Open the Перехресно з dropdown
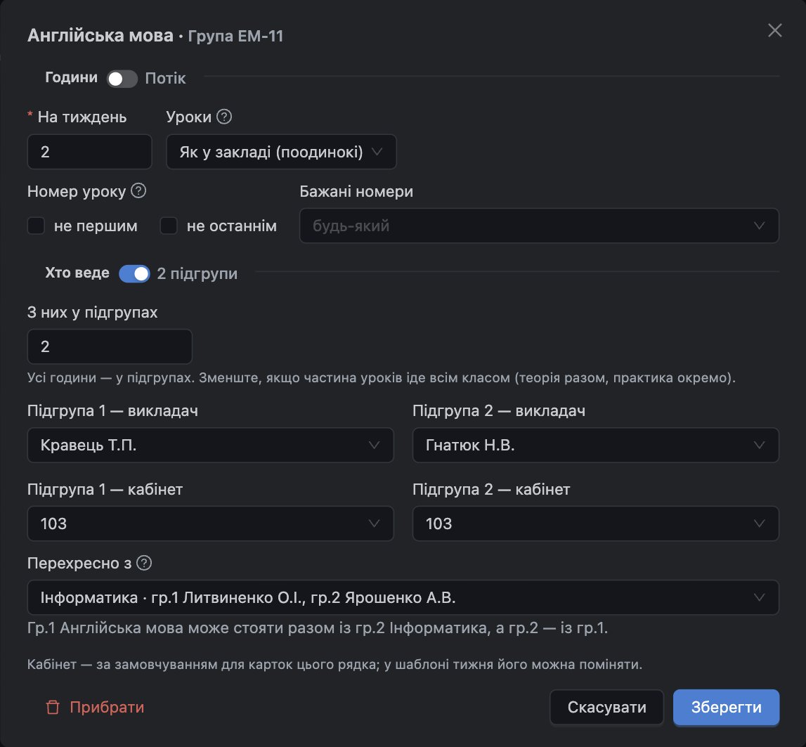The height and width of the screenshot is (747, 806). 403,597
